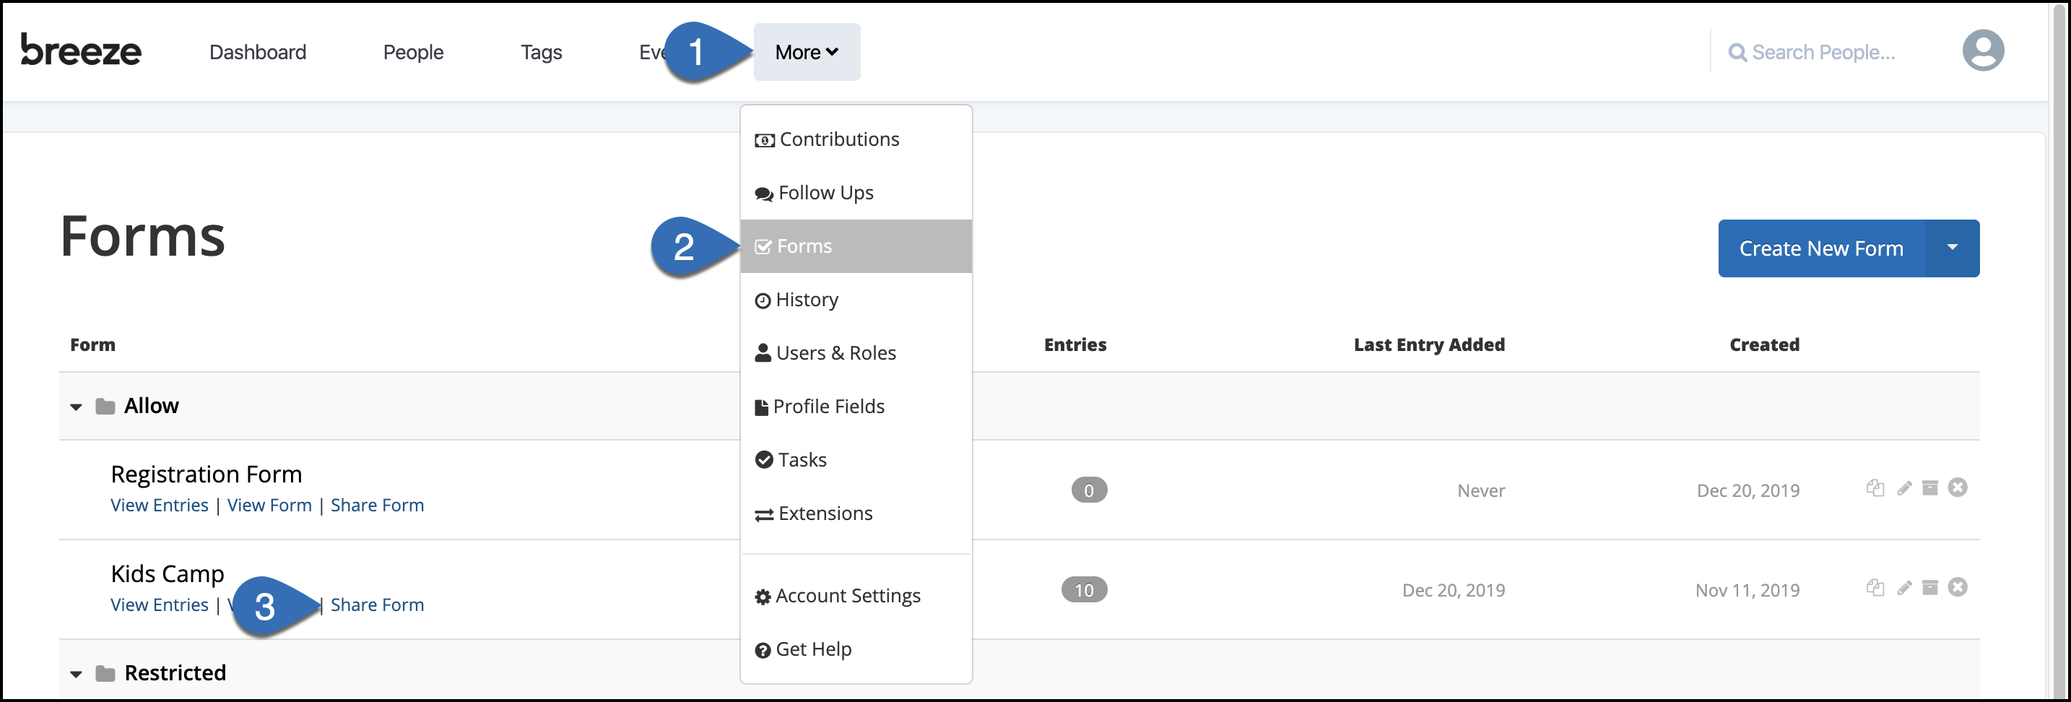The height and width of the screenshot is (702, 2071).
Task: Open the user account avatar icon
Action: 1983,51
